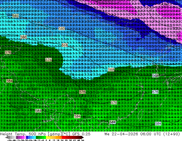The width and height of the screenshot is (182, 141).
Task: Click the dark purple swatch in the legend
Action: (17, 137)
